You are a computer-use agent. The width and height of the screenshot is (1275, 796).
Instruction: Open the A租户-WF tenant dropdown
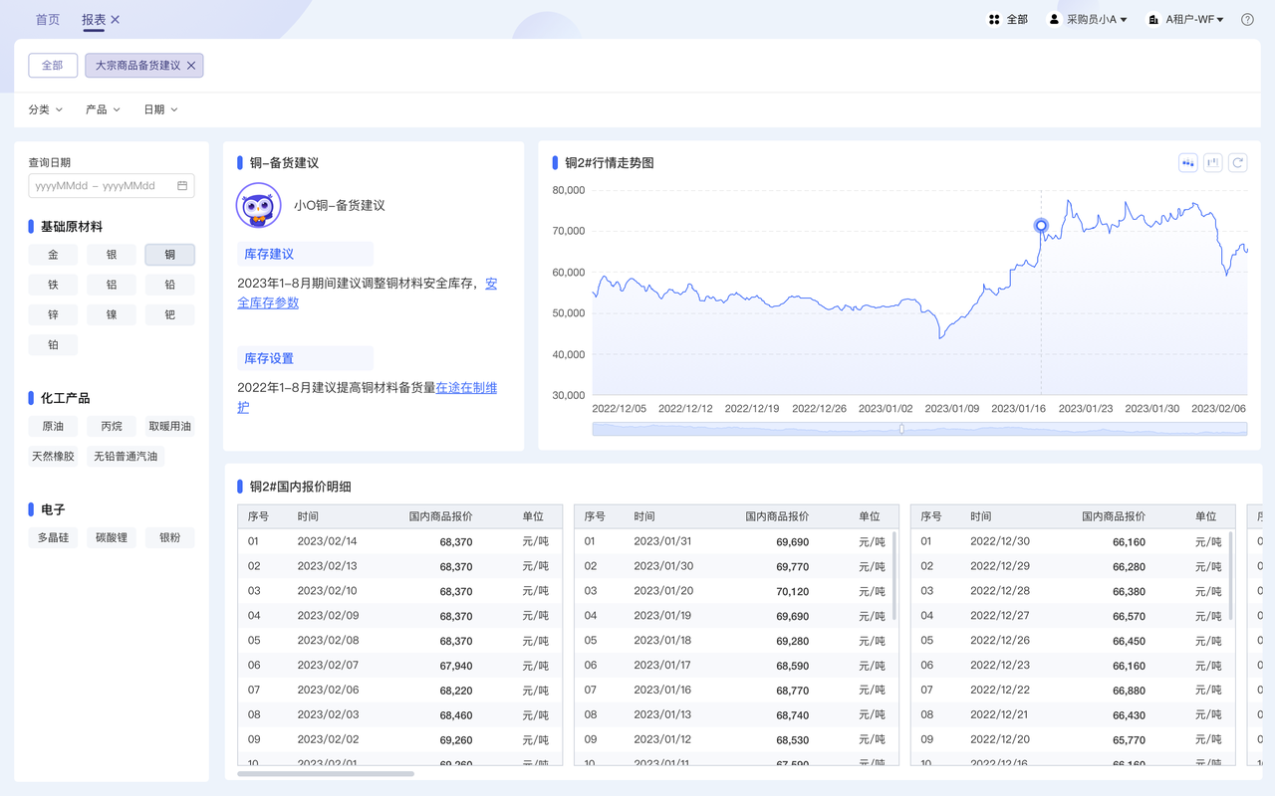tap(1194, 20)
